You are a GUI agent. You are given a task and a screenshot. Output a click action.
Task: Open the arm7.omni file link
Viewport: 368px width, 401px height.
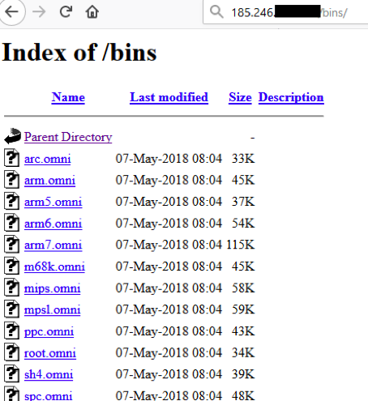(53, 245)
